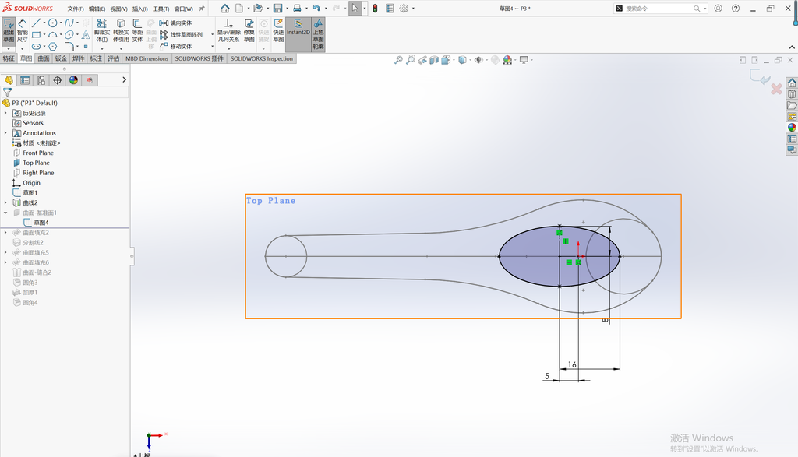The height and width of the screenshot is (457, 798).
Task: Switch to the 特征 (Features) tab
Action: [x=9, y=58]
